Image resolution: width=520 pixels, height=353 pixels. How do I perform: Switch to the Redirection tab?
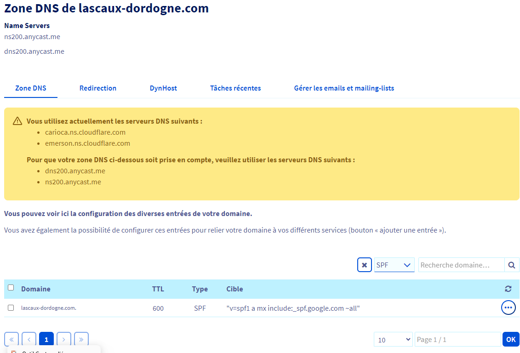click(x=98, y=88)
